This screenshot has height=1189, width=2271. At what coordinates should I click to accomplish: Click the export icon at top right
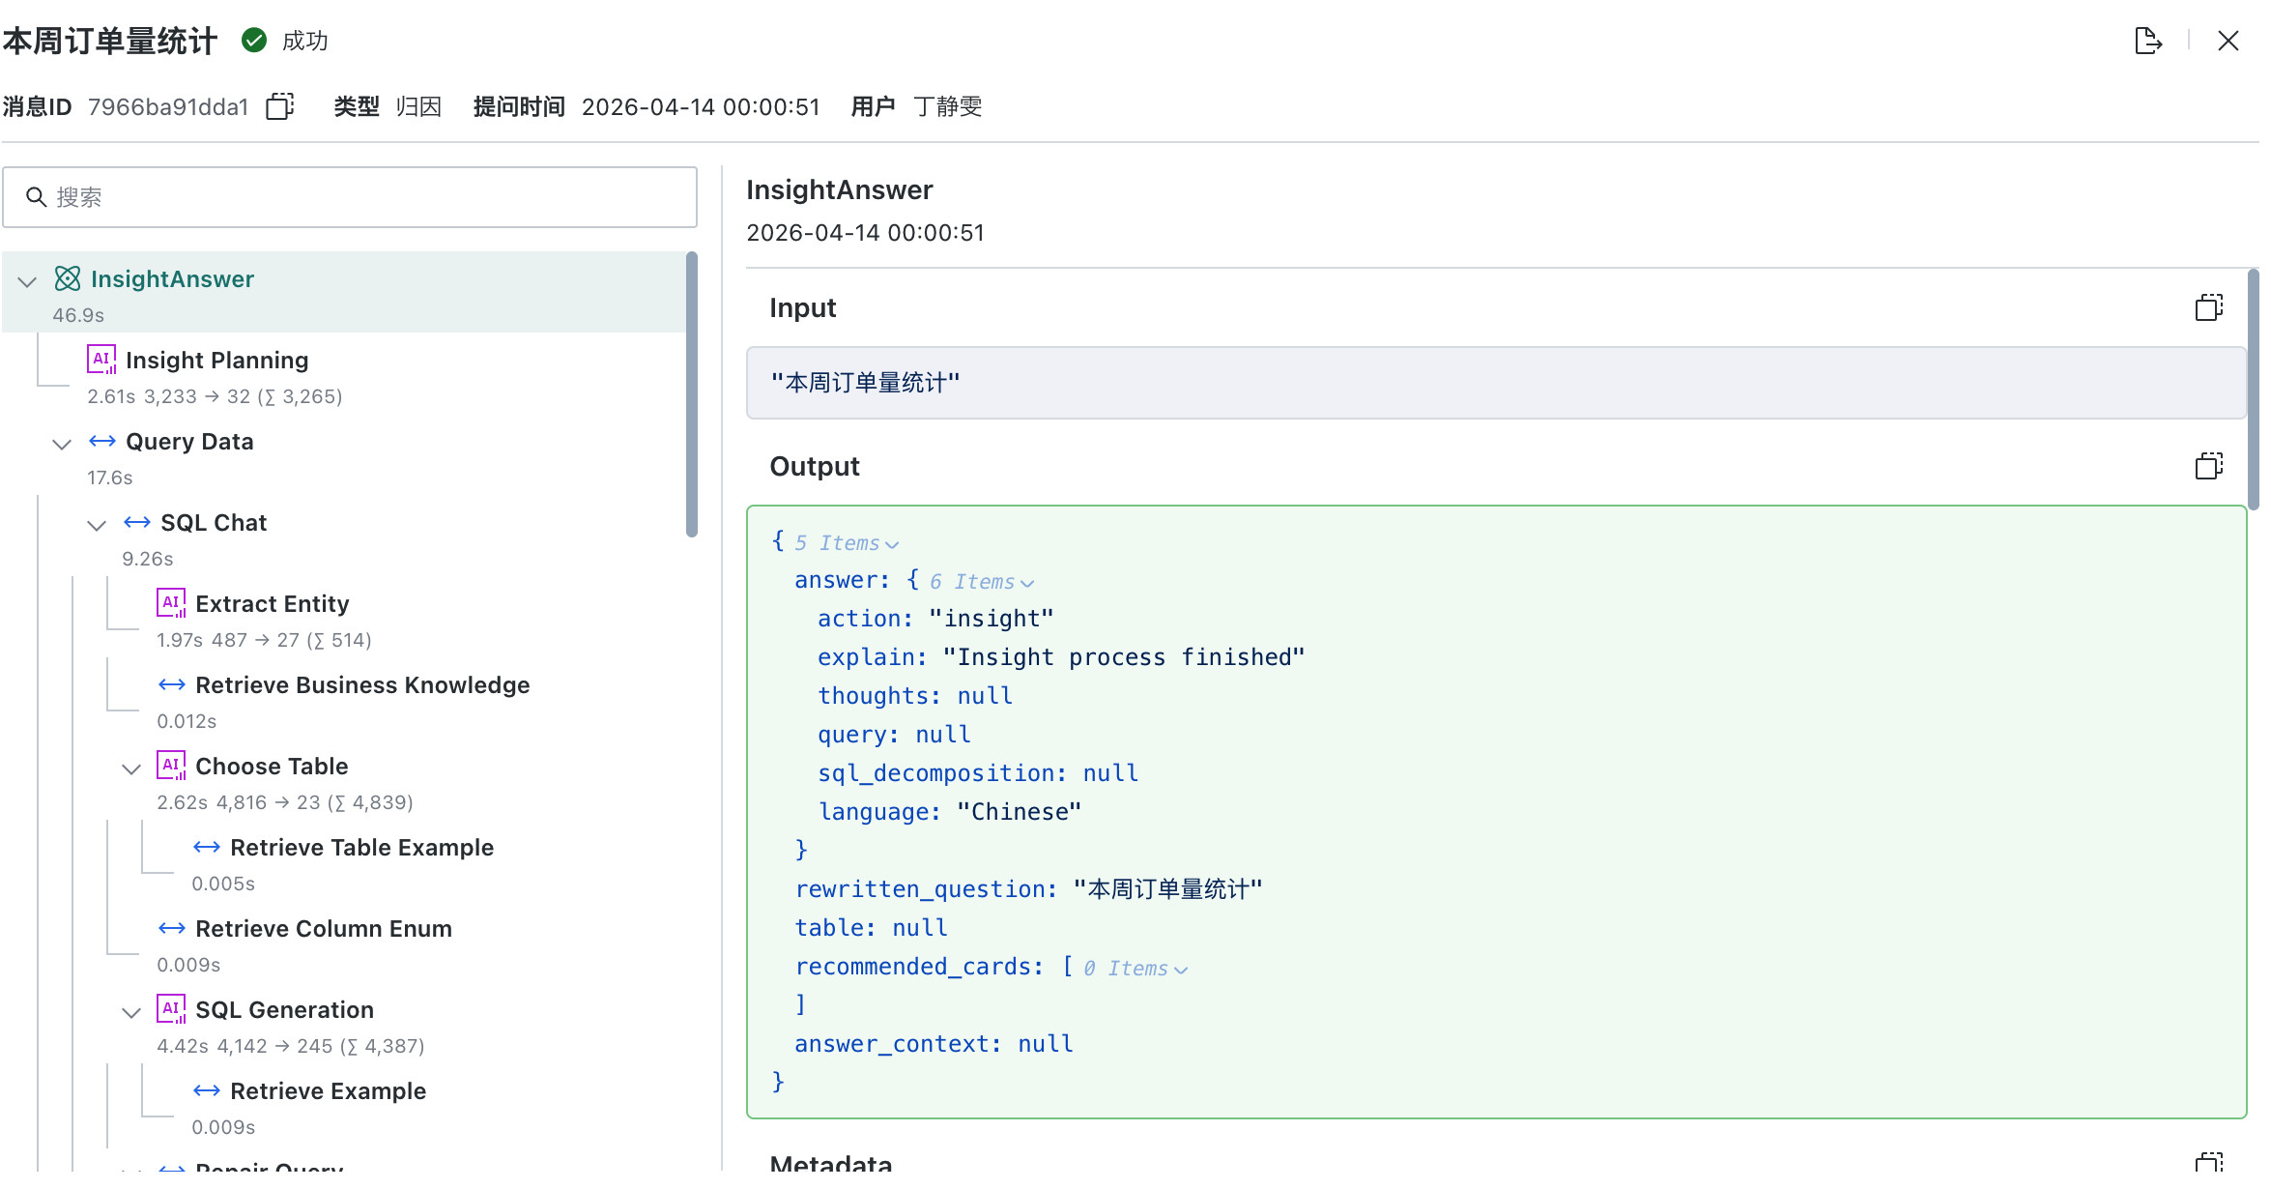click(x=2147, y=41)
